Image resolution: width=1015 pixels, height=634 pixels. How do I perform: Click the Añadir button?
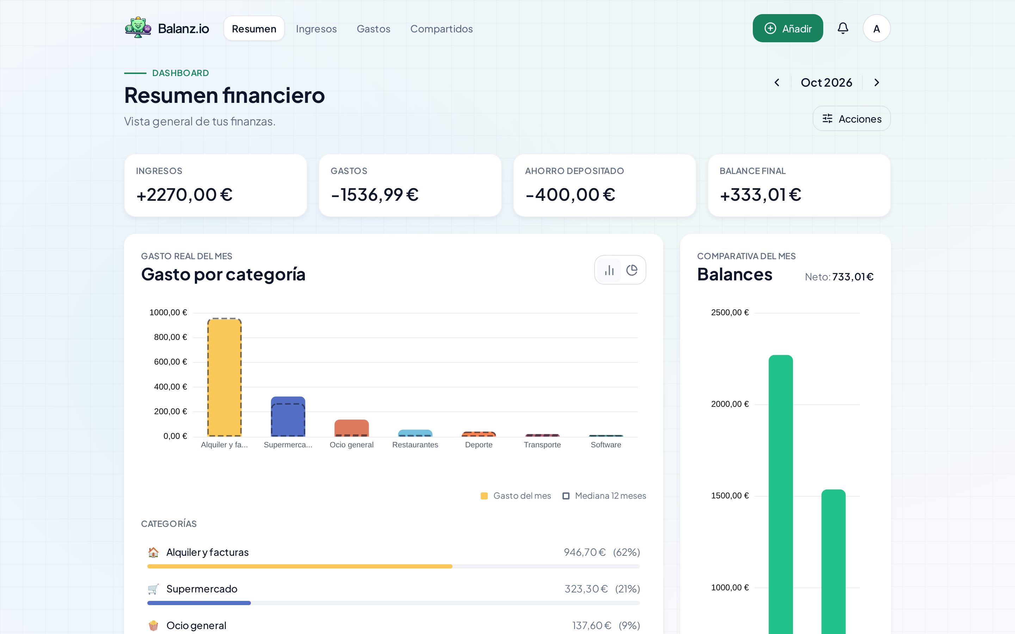tap(788, 28)
